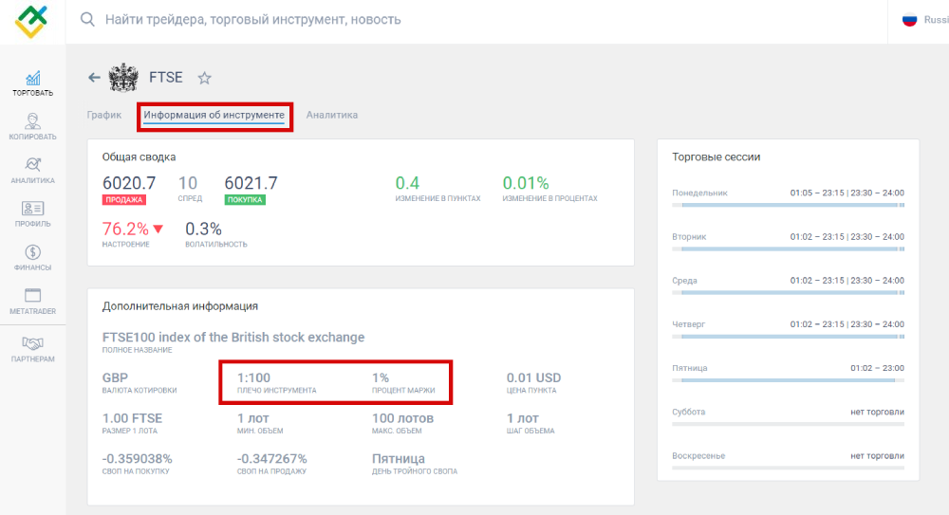Open the MetaTrader sidebar section
This screenshot has width=949, height=515.
(x=32, y=302)
